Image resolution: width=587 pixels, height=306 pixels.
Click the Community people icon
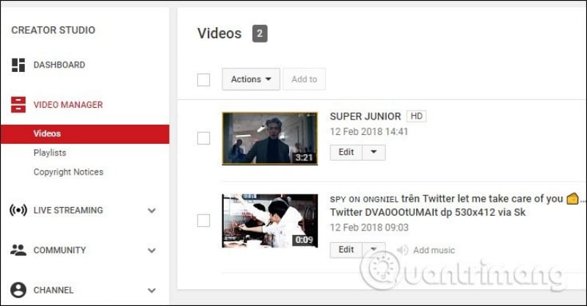[x=18, y=250]
